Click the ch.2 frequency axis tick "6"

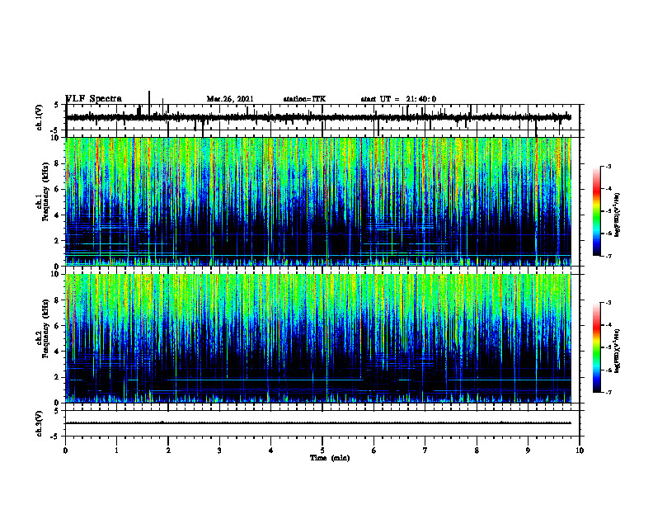[x=58, y=326]
